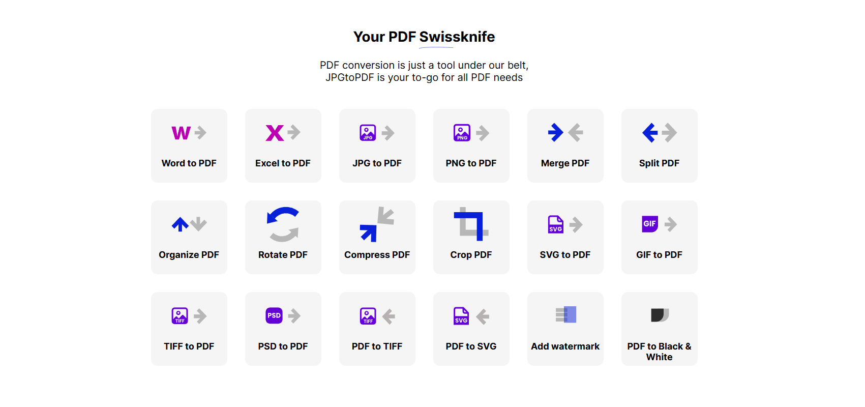This screenshot has height=407, width=865.
Task: Select the PDF to TIFF label
Action: click(x=377, y=346)
